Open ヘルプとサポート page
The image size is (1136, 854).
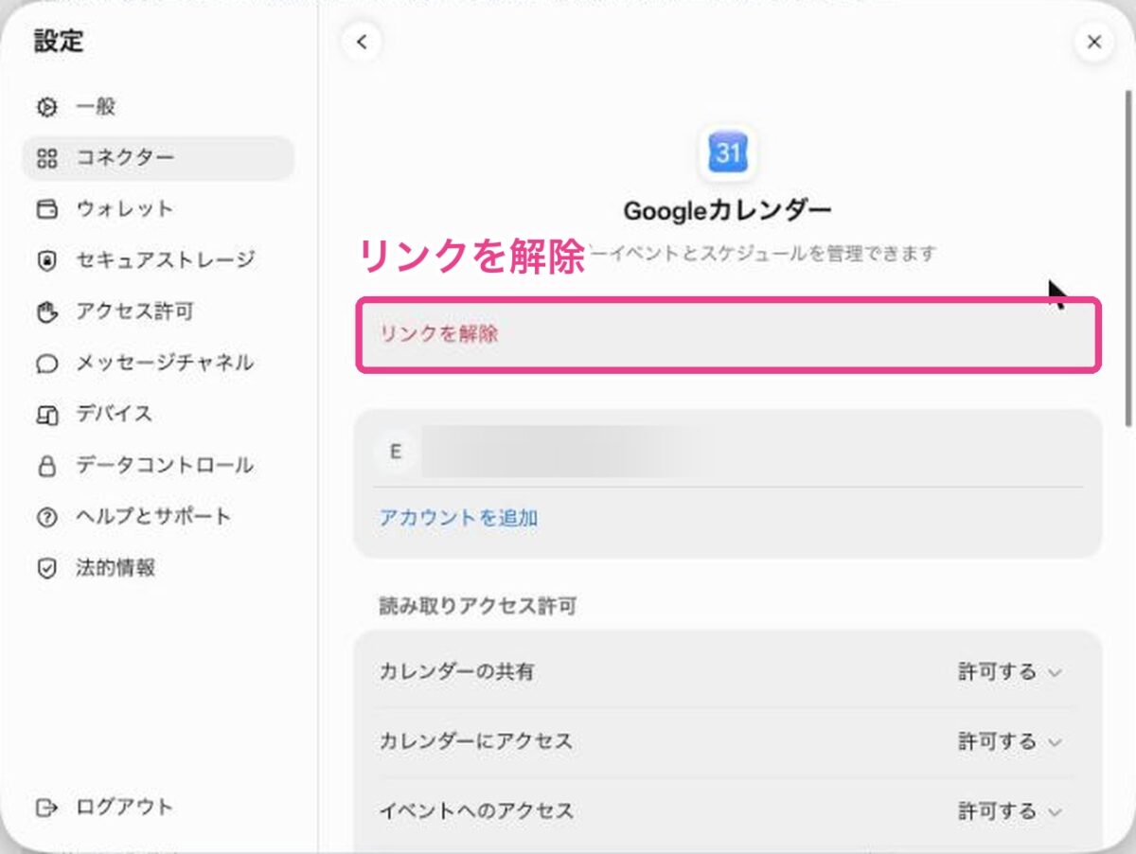pyautogui.click(x=158, y=517)
